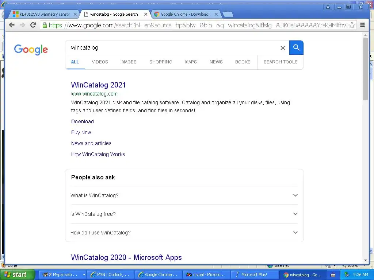Click chevron beside How do I use WinCatalog?

point(295,232)
